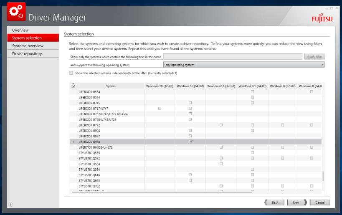Open the operating system dropdown
Screen dimensions: 342x215
(x=244, y=65)
